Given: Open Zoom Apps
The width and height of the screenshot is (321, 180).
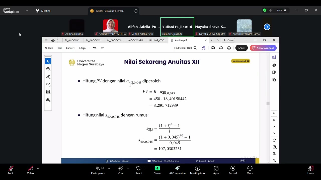Looking at the screenshot, I should pos(216,170).
